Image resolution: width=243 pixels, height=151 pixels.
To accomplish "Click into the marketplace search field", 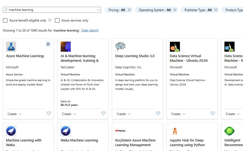I will pos(52,10).
